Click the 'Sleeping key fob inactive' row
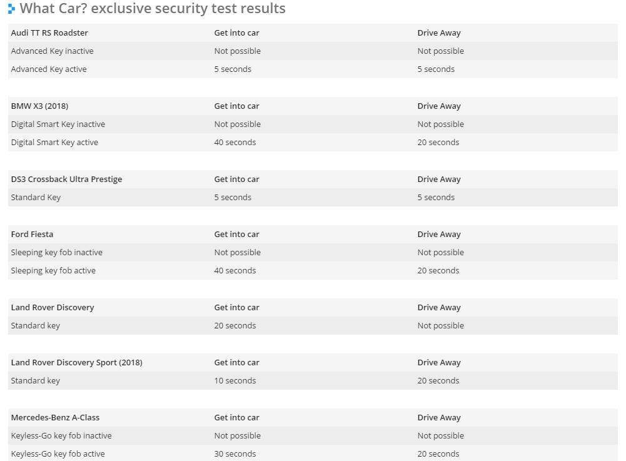 click(x=313, y=253)
